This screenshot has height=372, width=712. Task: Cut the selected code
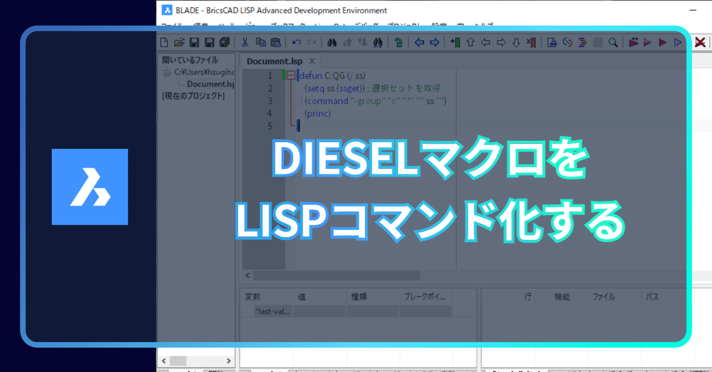coord(245,42)
